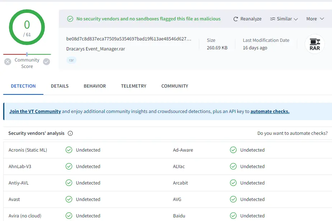Viewport: 332px width, 221px height.
Task: Click the AVG vendor name
Action: click(x=177, y=200)
